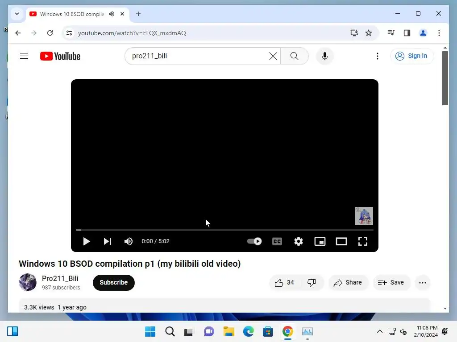
Task: Click the Sign in button
Action: [x=412, y=56]
